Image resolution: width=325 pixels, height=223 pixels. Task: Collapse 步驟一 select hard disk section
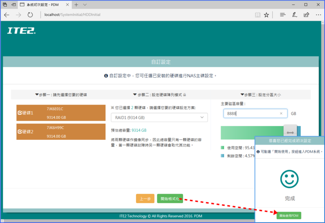click(61, 95)
